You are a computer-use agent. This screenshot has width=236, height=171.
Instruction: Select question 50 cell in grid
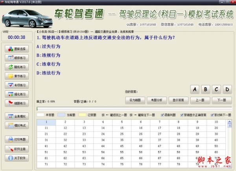point(216,146)
